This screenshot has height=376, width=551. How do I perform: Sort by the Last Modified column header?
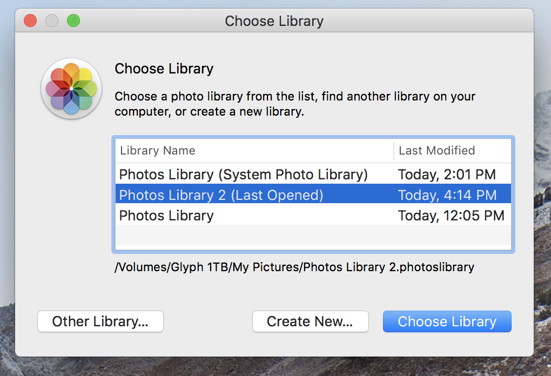453,150
